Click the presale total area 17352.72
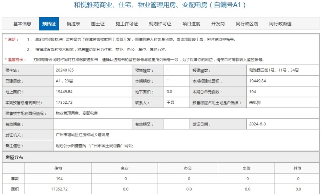 click(64, 103)
